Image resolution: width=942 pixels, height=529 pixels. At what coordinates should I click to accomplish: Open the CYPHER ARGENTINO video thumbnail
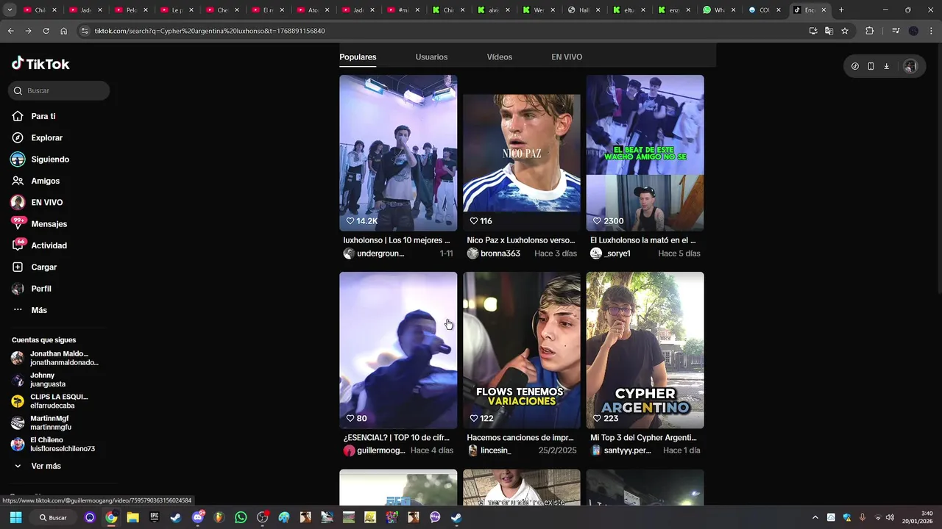tap(645, 350)
